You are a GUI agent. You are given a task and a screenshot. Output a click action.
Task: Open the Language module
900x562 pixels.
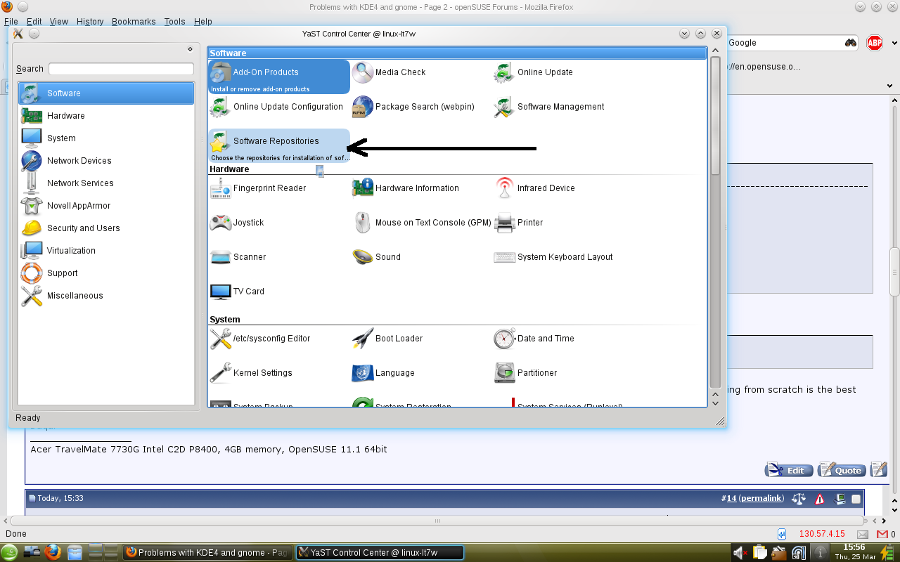383,373
